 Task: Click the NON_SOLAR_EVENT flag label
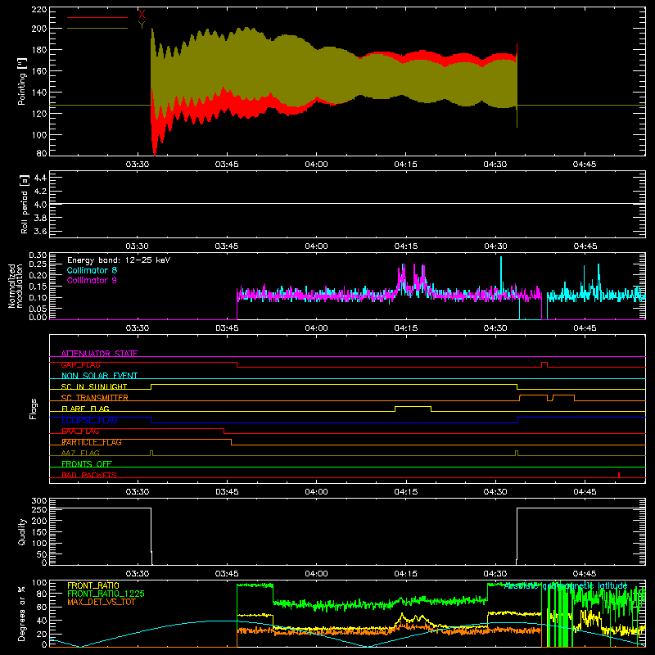(99, 376)
